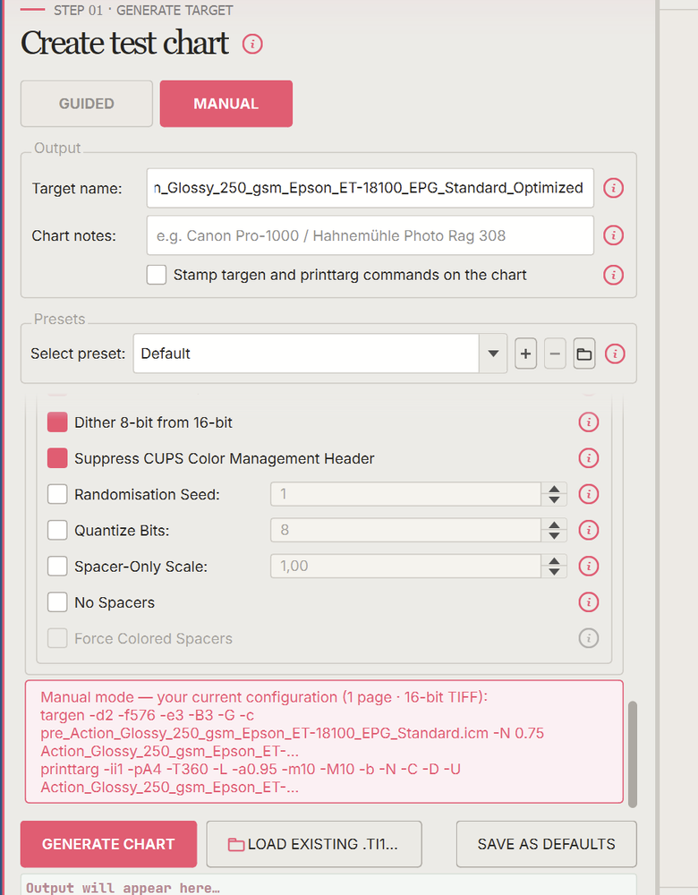
Task: Check the No Spacers option
Action: pos(57,602)
